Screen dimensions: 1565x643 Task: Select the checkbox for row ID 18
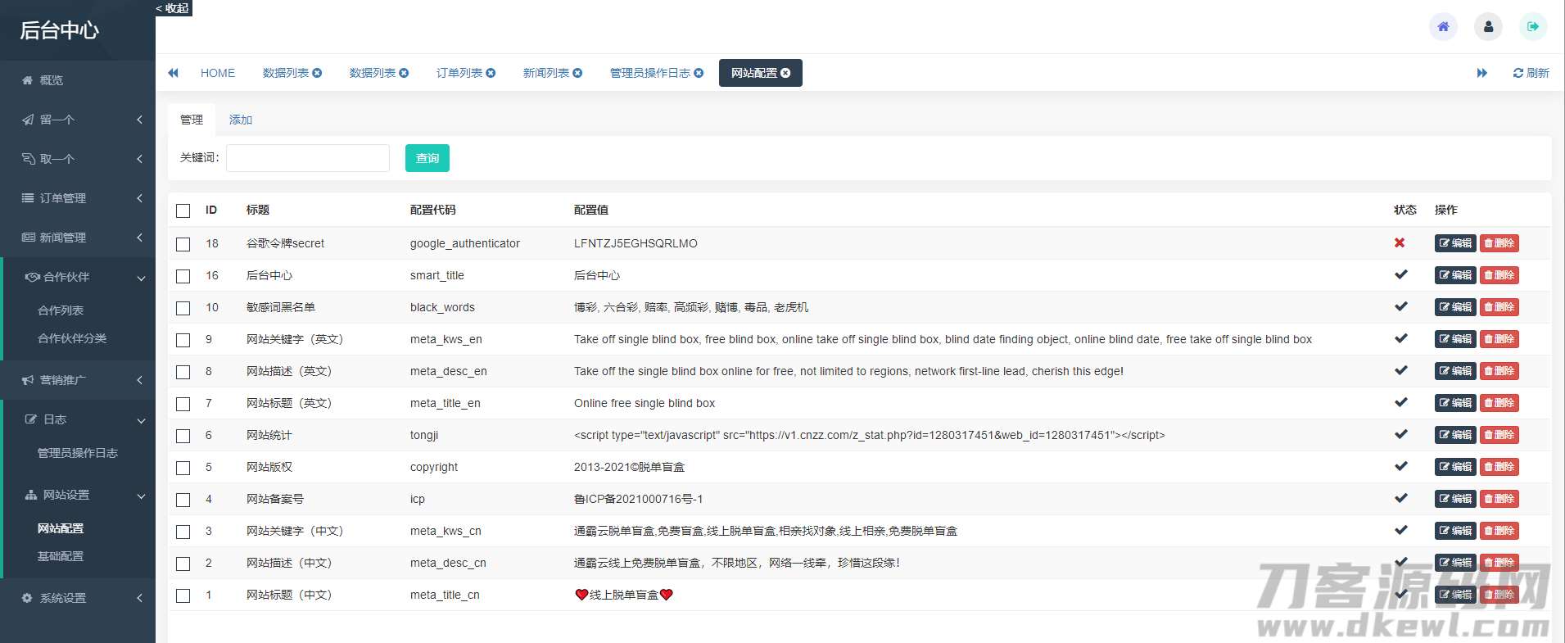[183, 244]
